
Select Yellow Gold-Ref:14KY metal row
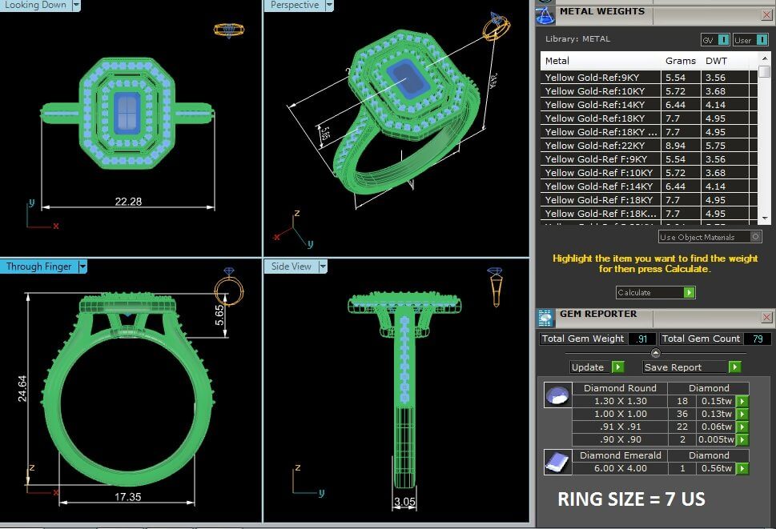(x=601, y=105)
